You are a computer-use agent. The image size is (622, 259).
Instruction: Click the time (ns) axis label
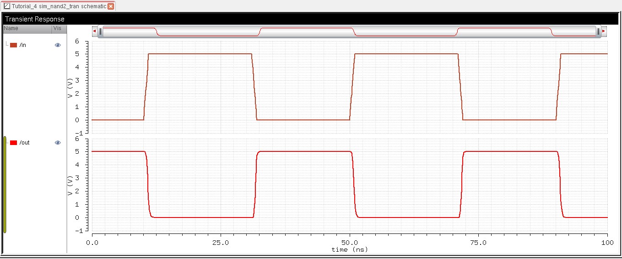(350, 249)
